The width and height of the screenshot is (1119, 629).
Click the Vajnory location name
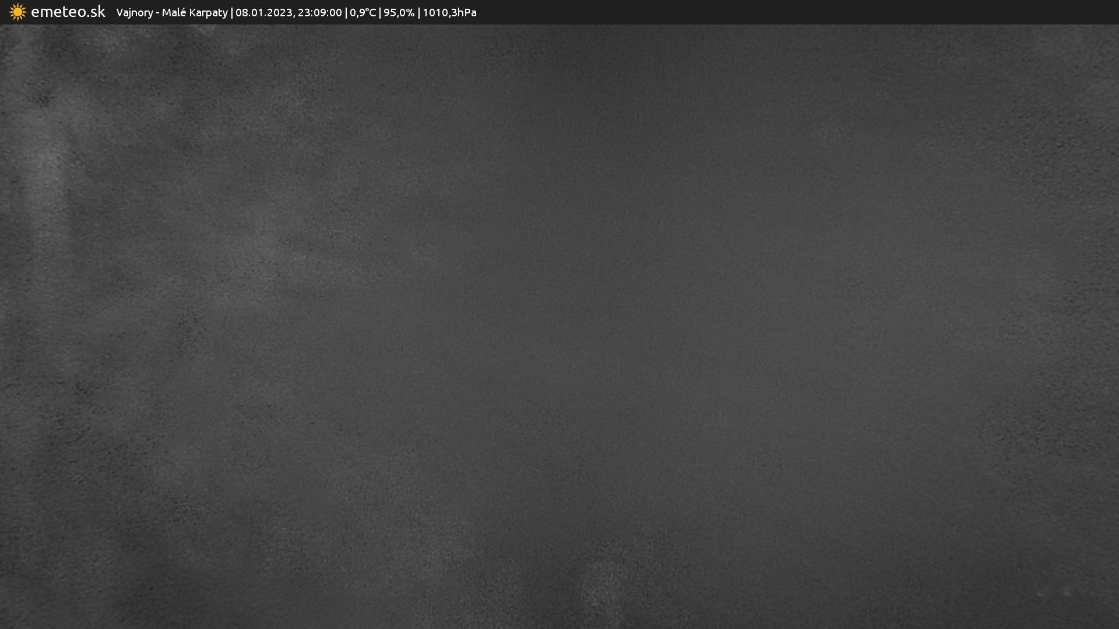[x=134, y=13]
